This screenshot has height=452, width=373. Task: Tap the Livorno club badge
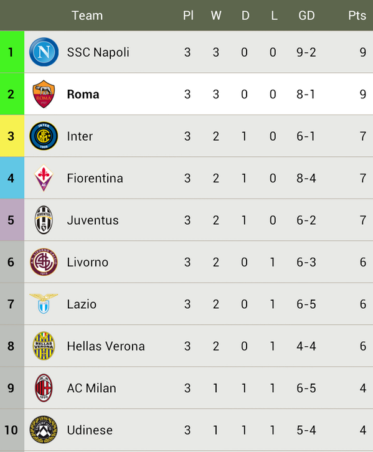click(44, 261)
